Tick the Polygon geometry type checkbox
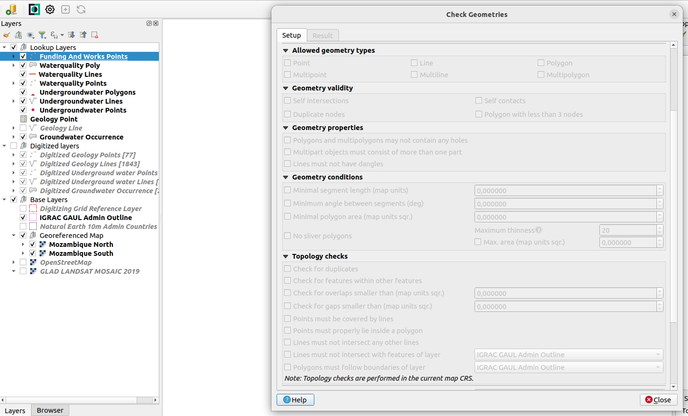Viewport: 688px width, 416px height. pyautogui.click(x=541, y=63)
